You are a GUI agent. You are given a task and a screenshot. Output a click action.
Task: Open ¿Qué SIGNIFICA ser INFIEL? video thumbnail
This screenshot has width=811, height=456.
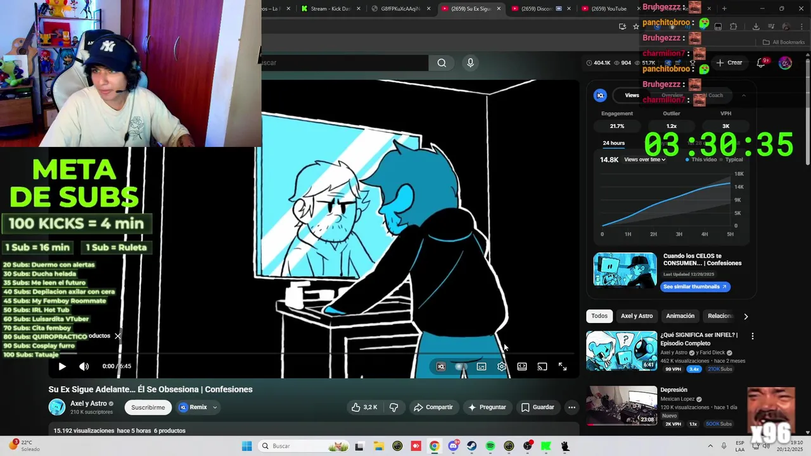(622, 351)
